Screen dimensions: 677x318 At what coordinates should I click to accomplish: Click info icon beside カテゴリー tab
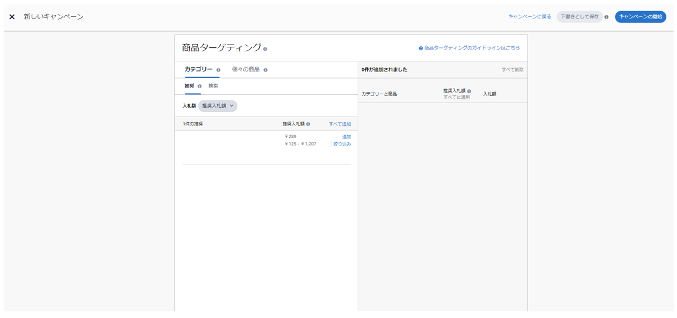click(218, 70)
